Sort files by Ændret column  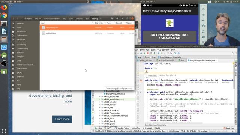click(x=119, y=23)
